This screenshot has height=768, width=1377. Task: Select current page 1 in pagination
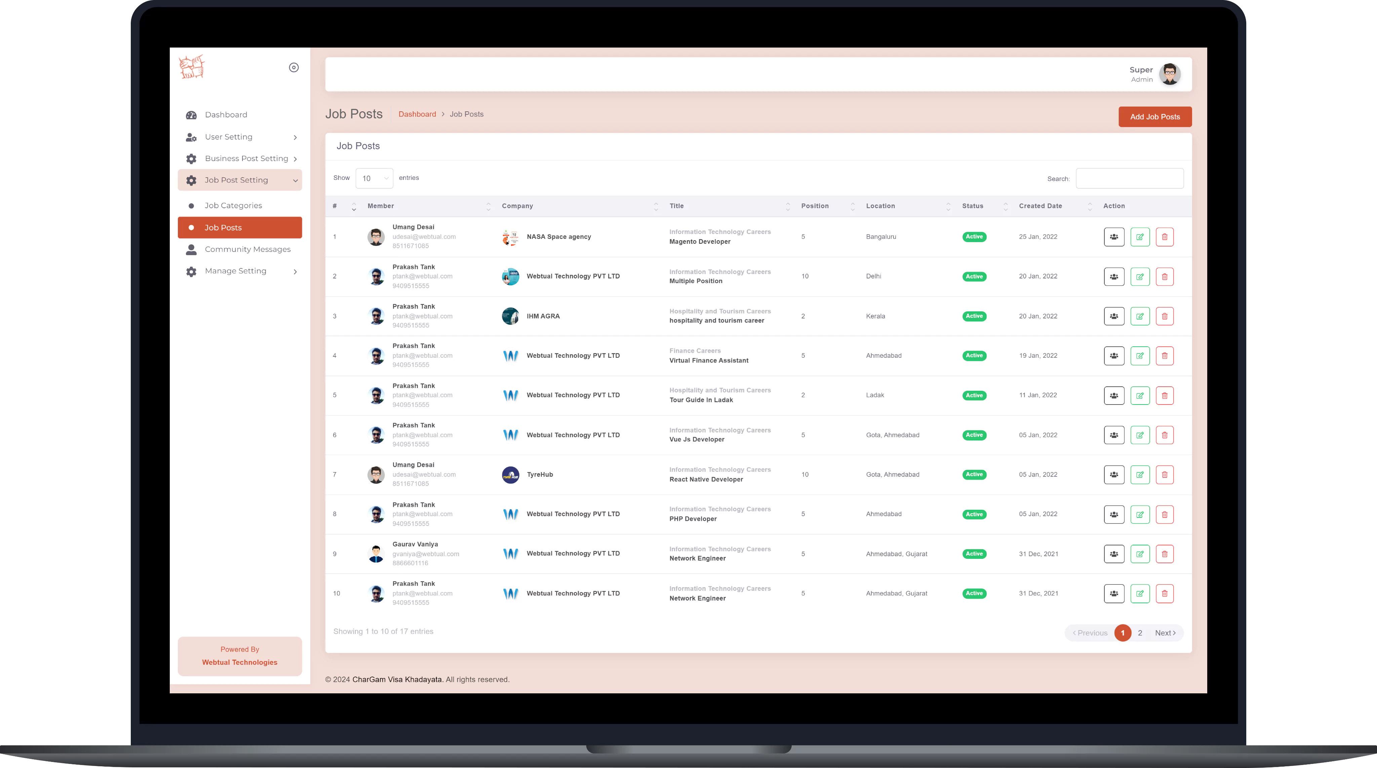click(x=1123, y=633)
